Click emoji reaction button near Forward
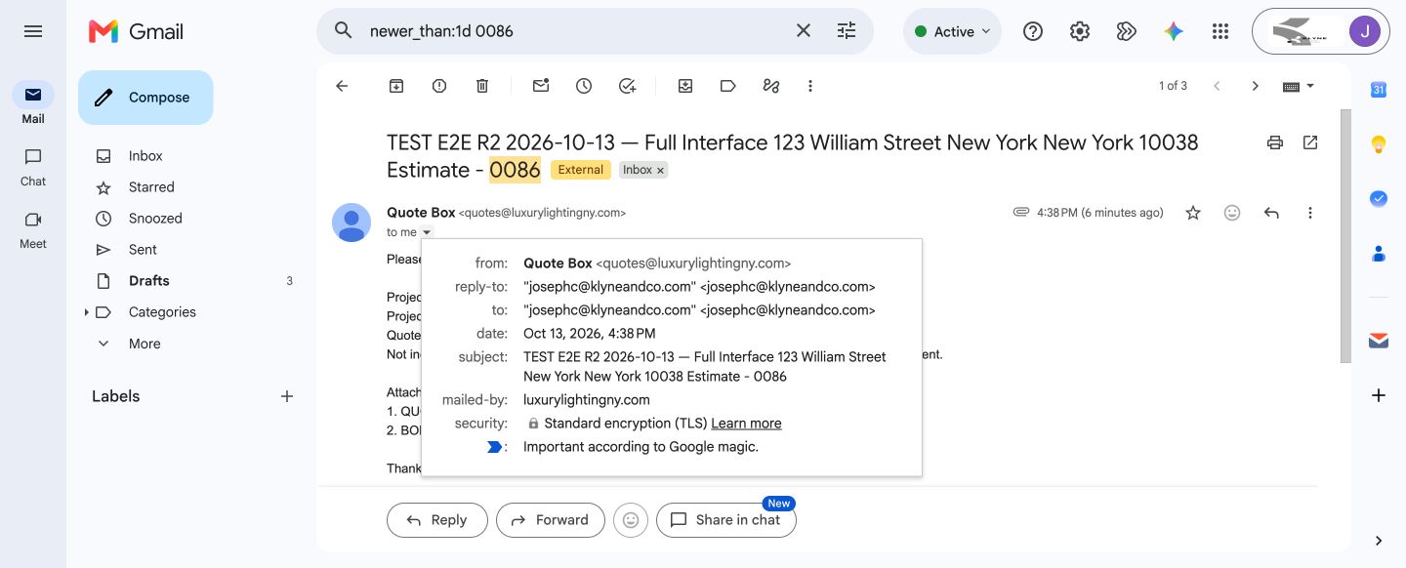1406x568 pixels. pyautogui.click(x=631, y=520)
